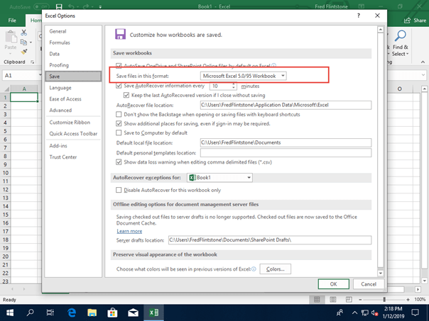Click the Windows Start button
This screenshot has height=321, width=429.
click(x=11, y=312)
